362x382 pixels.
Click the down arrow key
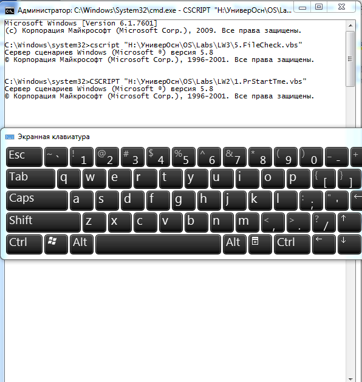[350, 244]
